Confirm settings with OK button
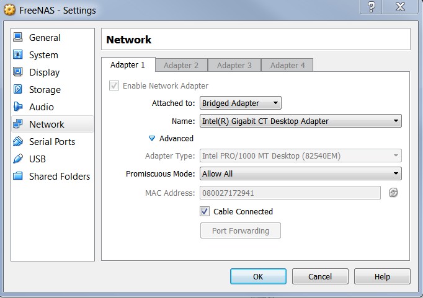Image resolution: width=423 pixels, height=298 pixels. tap(258, 276)
